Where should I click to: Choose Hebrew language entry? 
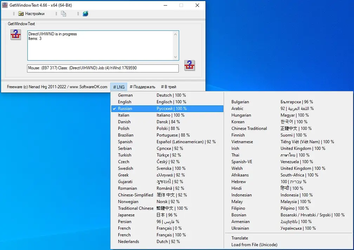coord(288,182)
